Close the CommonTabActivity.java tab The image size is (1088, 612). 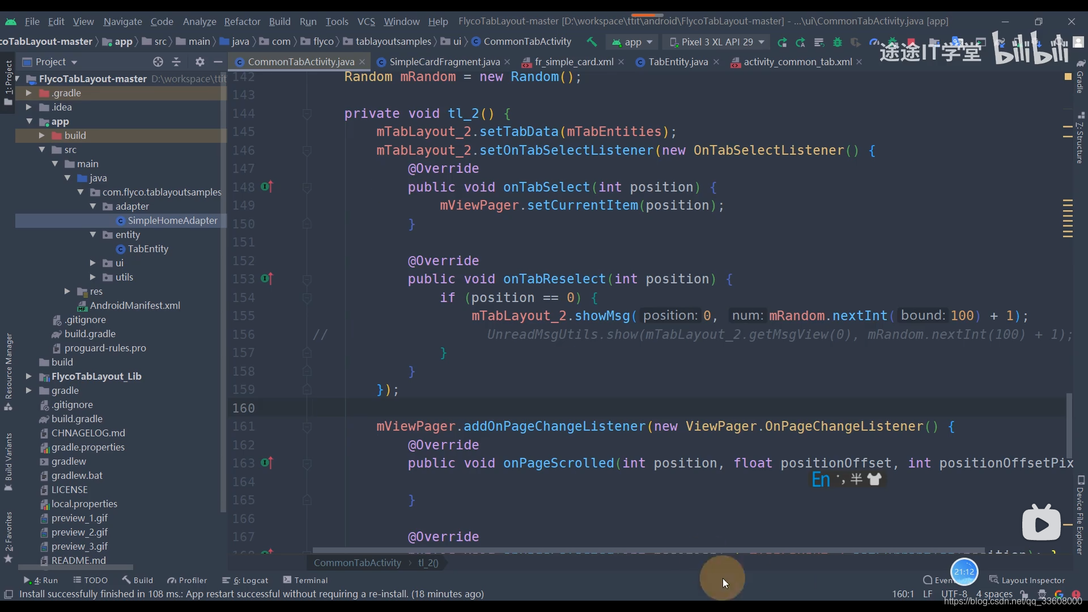[x=362, y=62]
